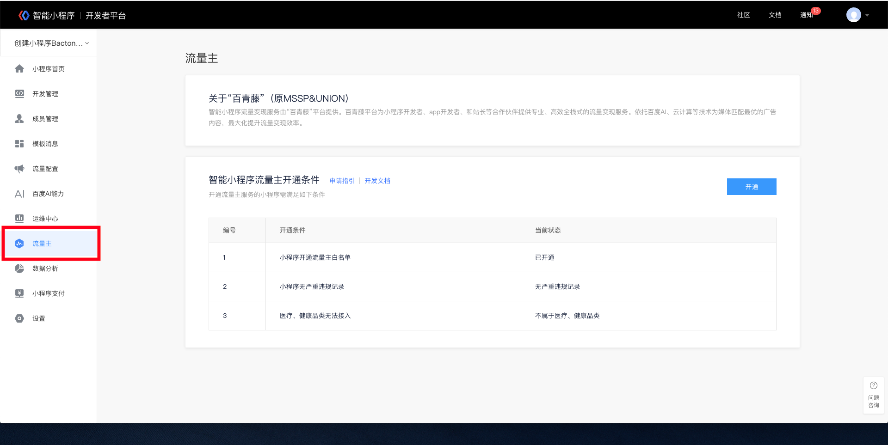Viewport: 888px width, 445px height.
Task: Select 成员管理 in the sidebar
Action: click(49, 119)
